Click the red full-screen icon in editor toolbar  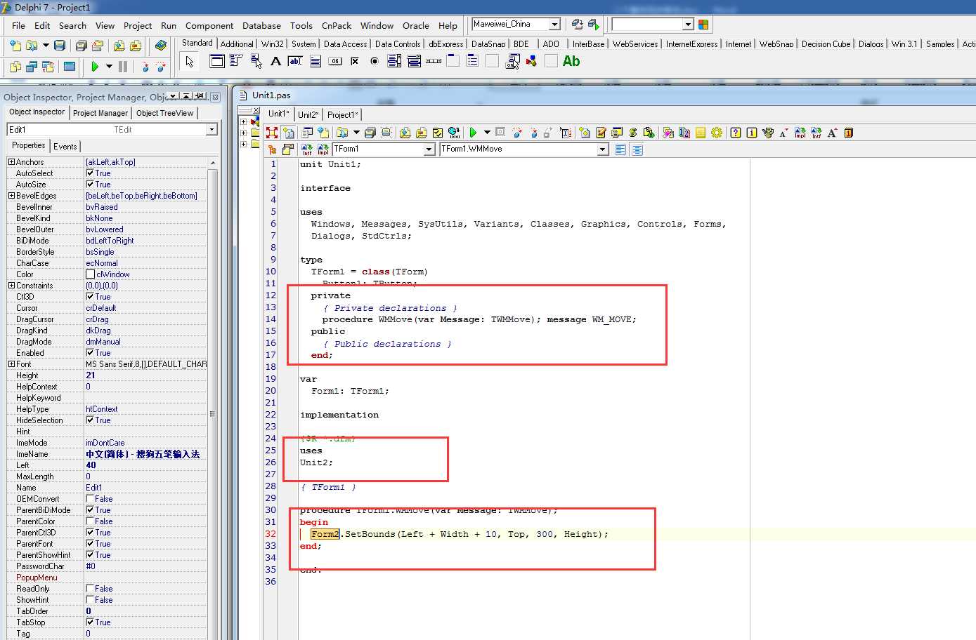pyautogui.click(x=272, y=133)
